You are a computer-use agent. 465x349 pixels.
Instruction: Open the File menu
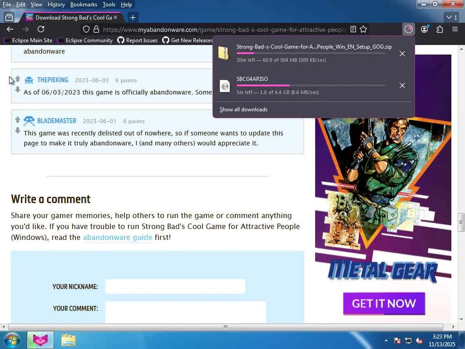6,5
